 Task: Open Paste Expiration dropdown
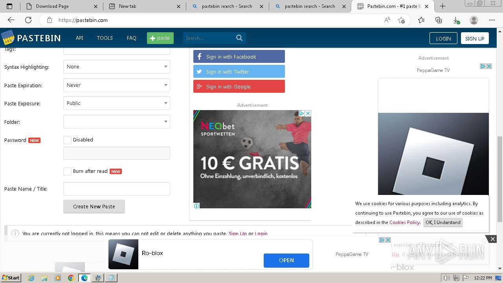coord(117,85)
